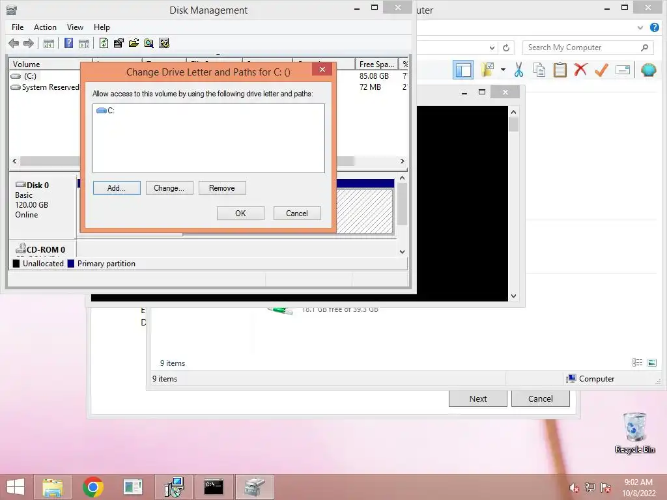Click the magnifier Explore toolbar icon

tap(149, 43)
